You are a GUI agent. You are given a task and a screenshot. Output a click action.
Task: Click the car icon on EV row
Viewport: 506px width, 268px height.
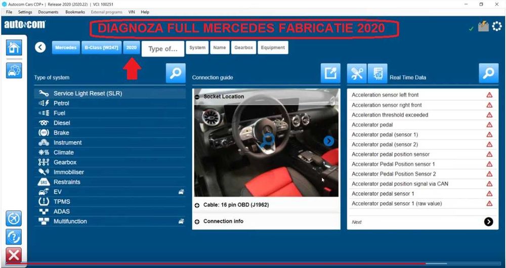pyautogui.click(x=181, y=192)
